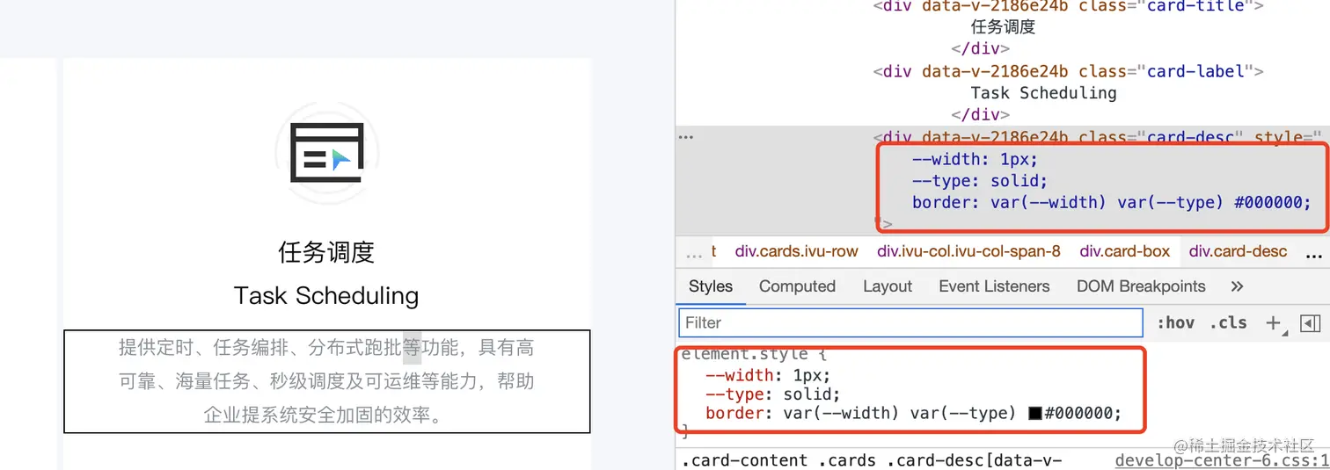Switch to the Layout tab
The width and height of the screenshot is (1330, 470).
coord(887,286)
